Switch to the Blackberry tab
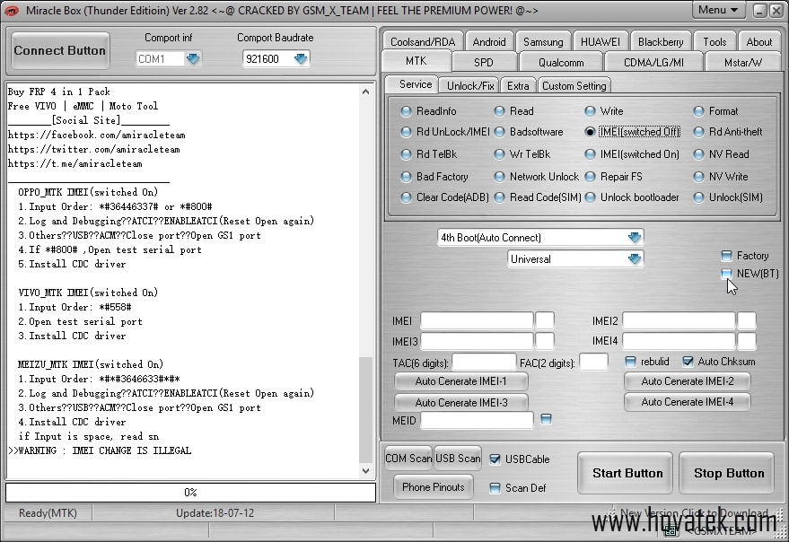The height and width of the screenshot is (542, 789). tap(661, 42)
